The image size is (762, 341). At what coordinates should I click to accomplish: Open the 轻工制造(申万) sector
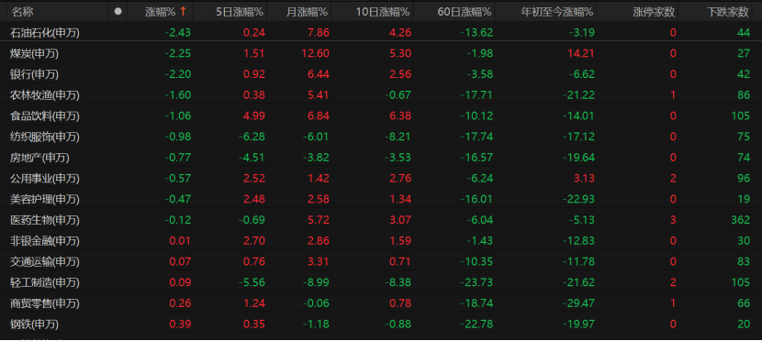(381, 282)
